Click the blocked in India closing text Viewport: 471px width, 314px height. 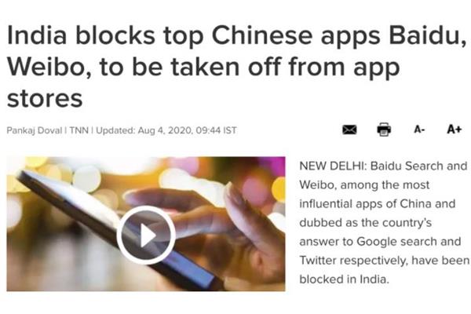[x=345, y=279]
